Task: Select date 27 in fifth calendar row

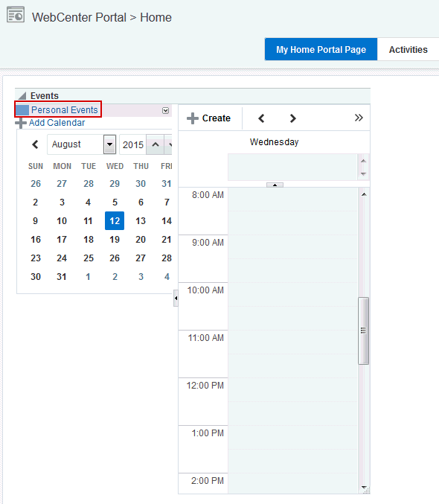Action: (x=141, y=258)
